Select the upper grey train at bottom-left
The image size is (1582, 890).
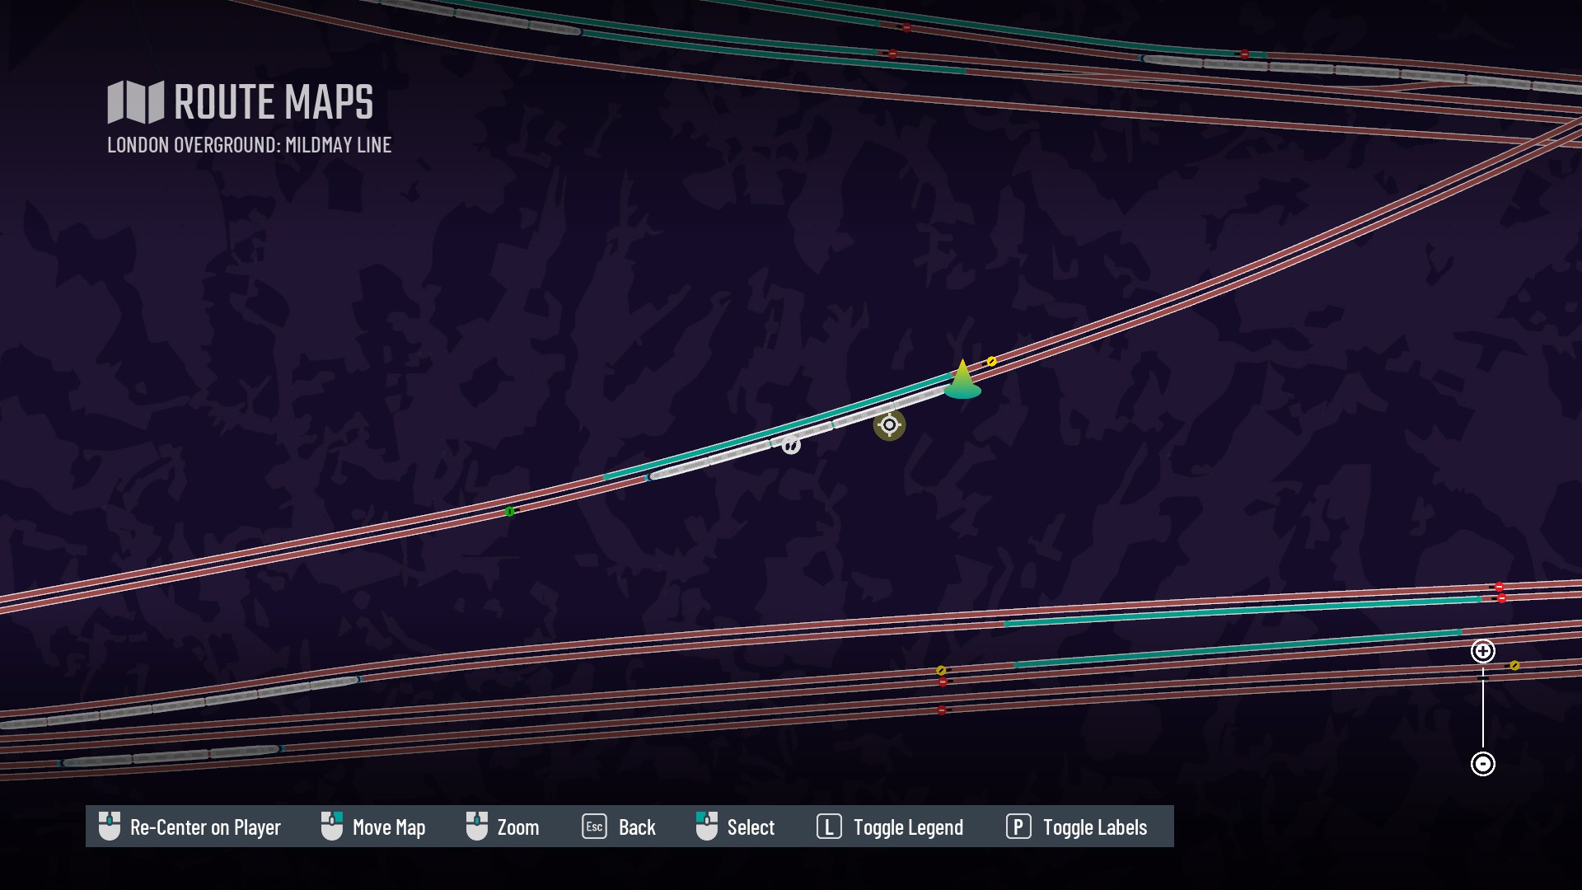coord(180,703)
